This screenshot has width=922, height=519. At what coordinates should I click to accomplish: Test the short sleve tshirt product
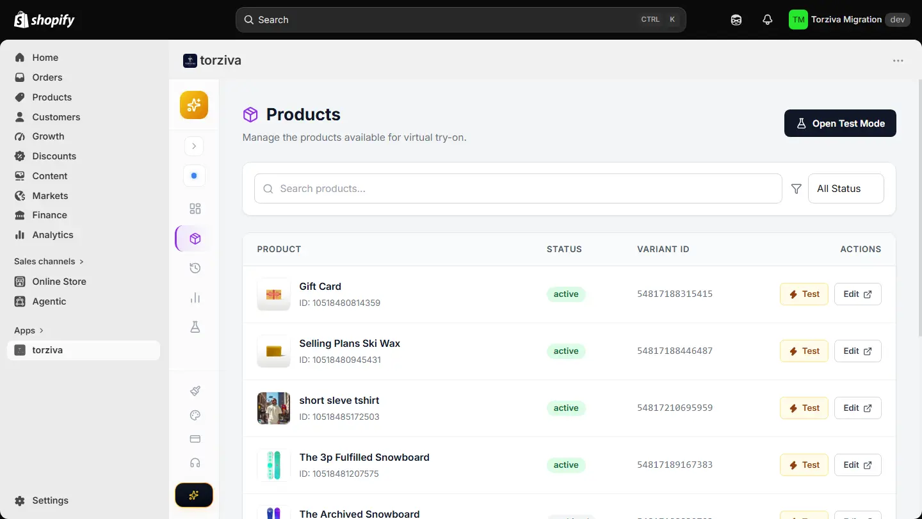[x=804, y=408]
